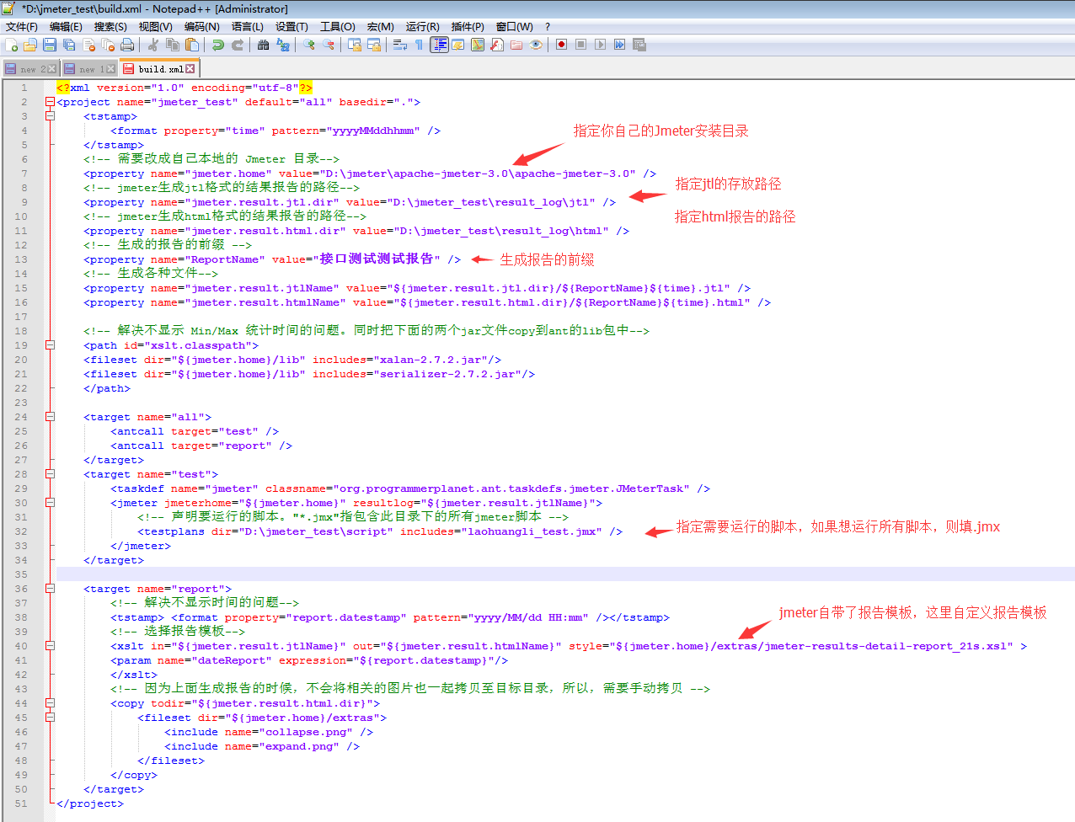The image size is (1075, 822).
Task: Click the Cut scissors icon
Action: pyautogui.click(x=152, y=45)
